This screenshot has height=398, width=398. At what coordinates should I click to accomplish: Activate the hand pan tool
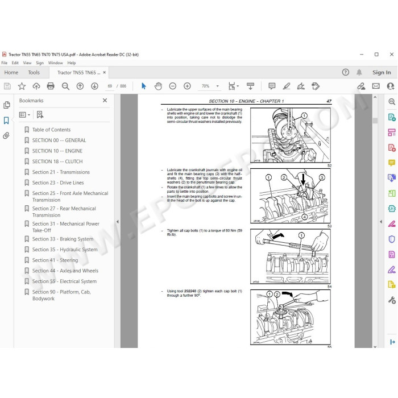pos(158,86)
